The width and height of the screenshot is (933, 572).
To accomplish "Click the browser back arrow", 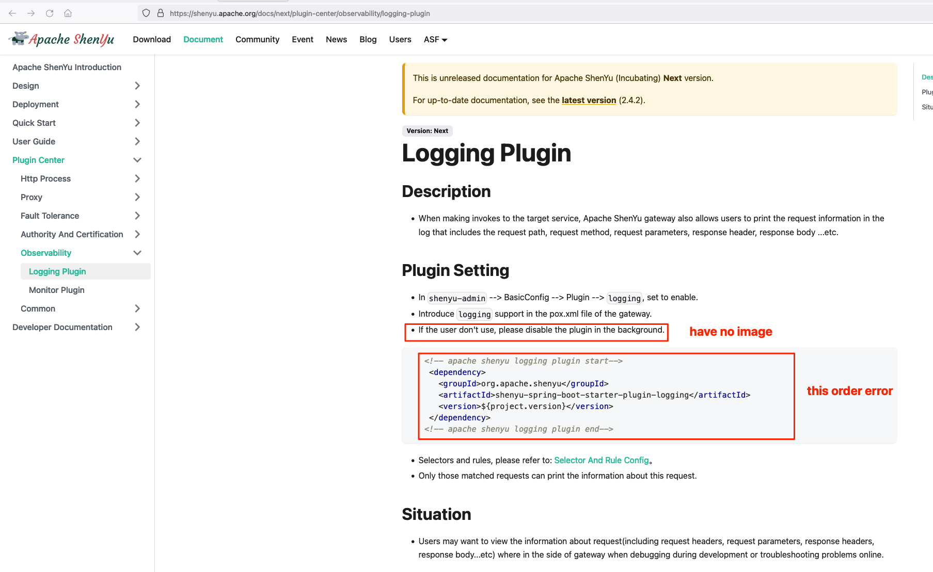I will [12, 13].
